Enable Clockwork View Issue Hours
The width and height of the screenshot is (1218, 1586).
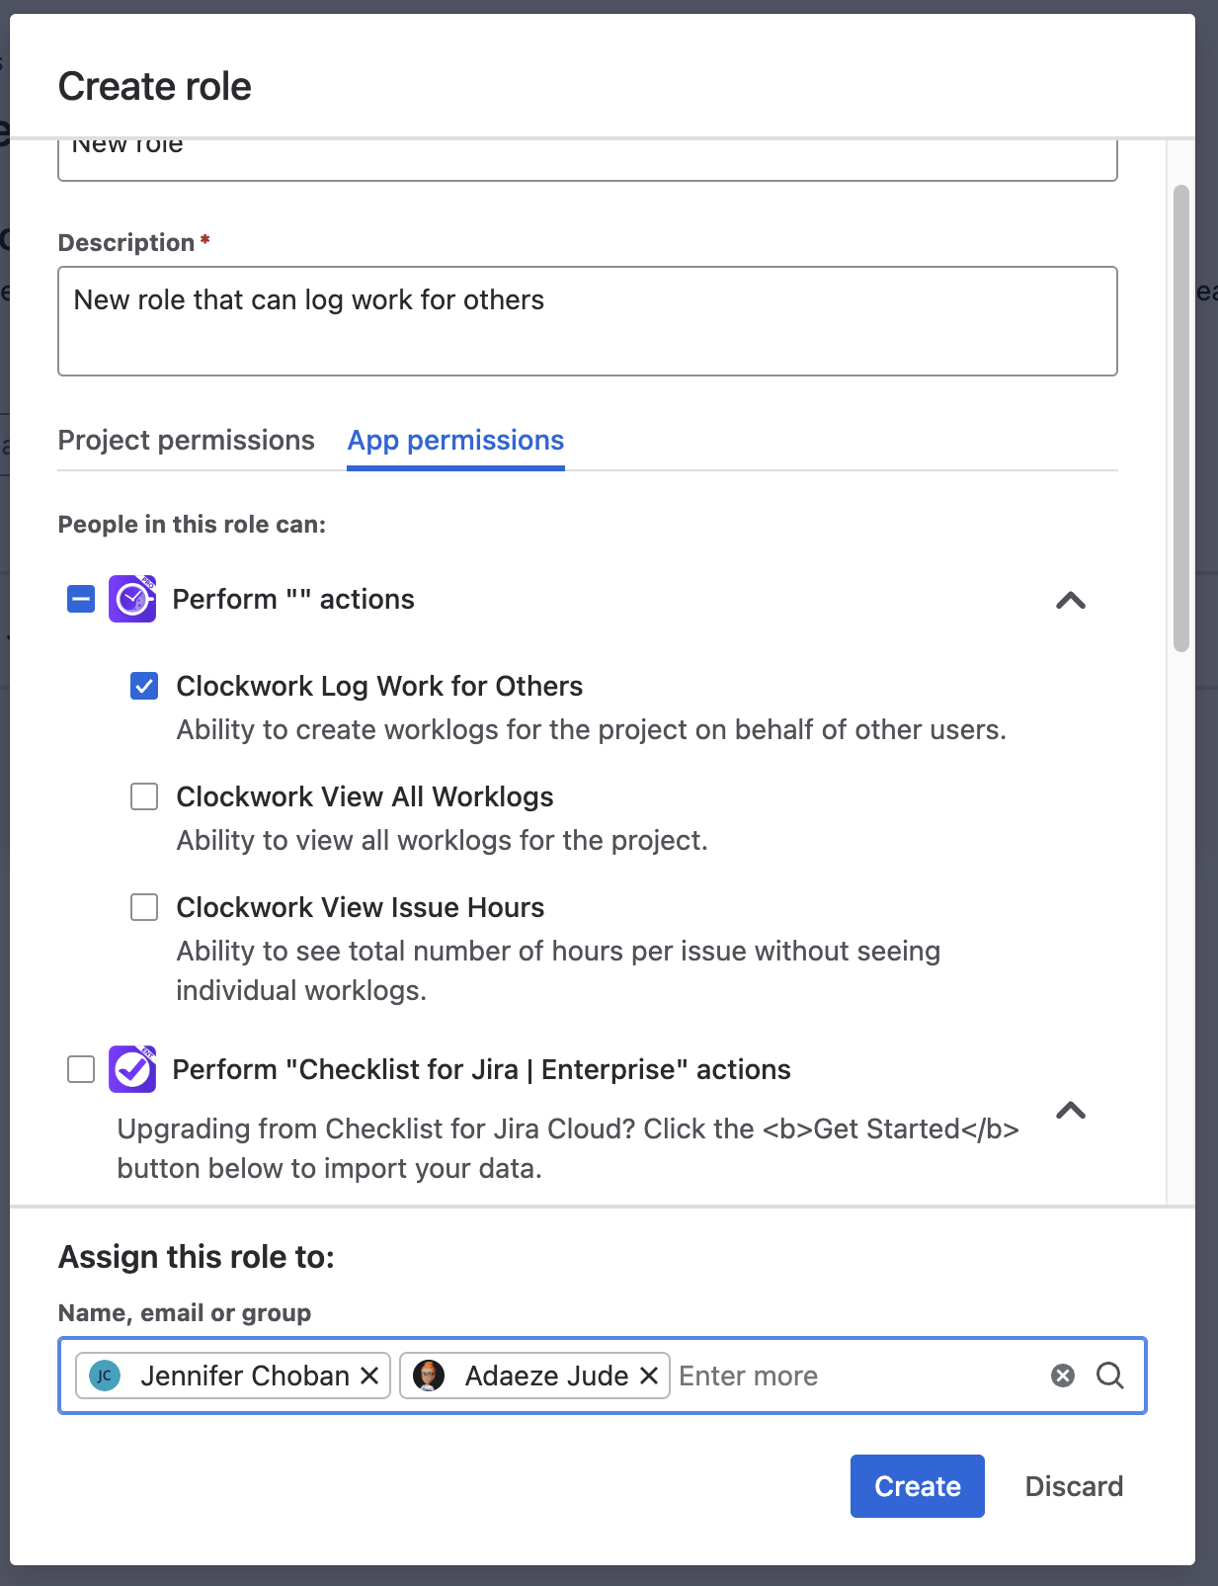[144, 907]
